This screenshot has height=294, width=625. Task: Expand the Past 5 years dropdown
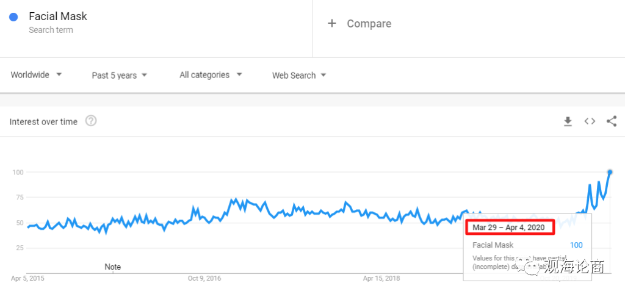[x=120, y=75]
